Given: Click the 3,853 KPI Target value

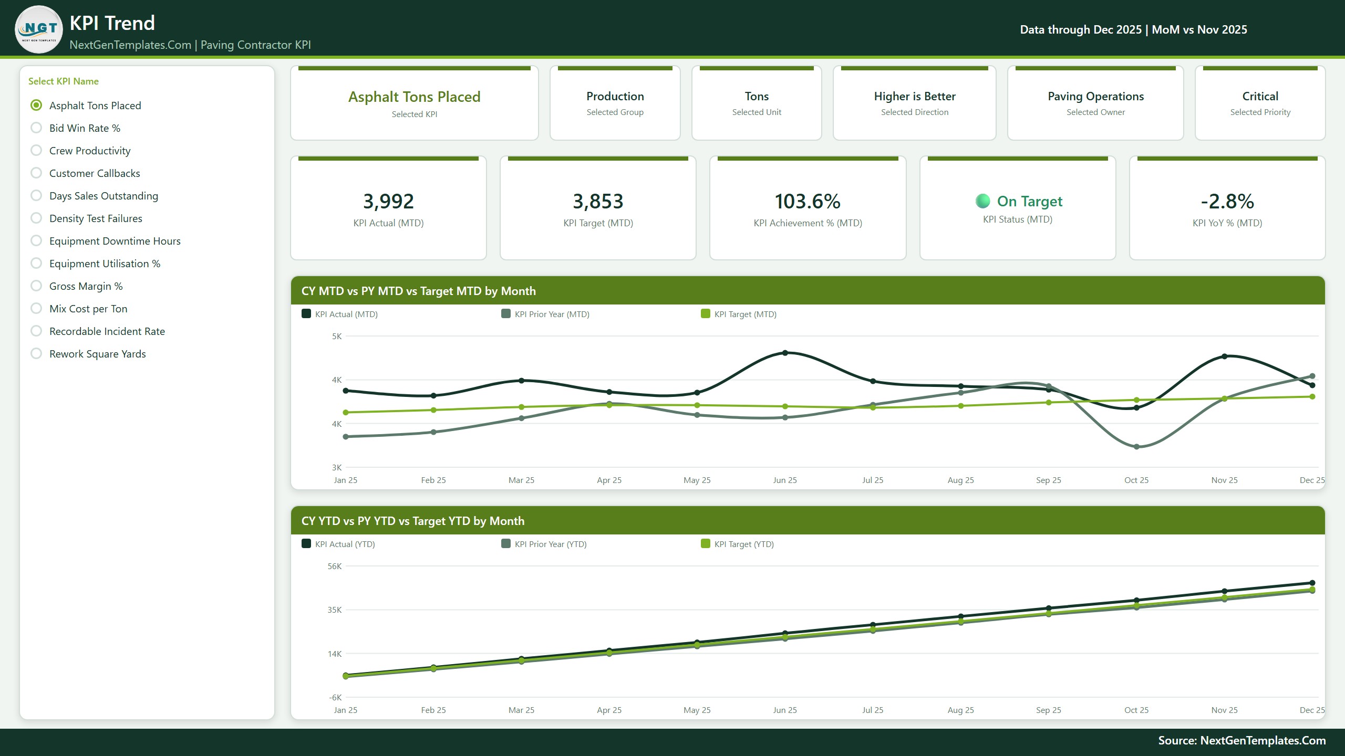Looking at the screenshot, I should click(598, 202).
